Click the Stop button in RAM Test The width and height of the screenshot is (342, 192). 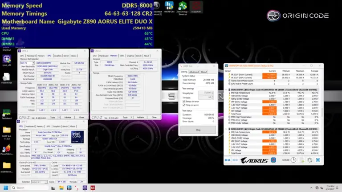198,130
